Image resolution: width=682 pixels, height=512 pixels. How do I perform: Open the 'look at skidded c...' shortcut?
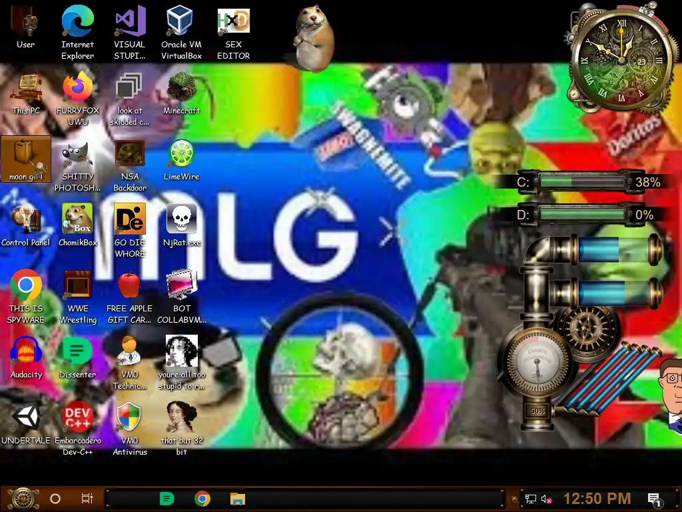pyautogui.click(x=130, y=99)
